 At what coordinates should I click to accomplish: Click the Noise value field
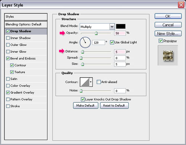pos(120,91)
